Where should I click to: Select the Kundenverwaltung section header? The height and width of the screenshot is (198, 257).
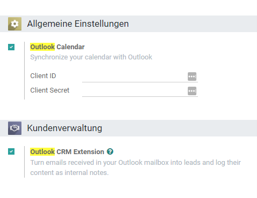click(x=64, y=128)
